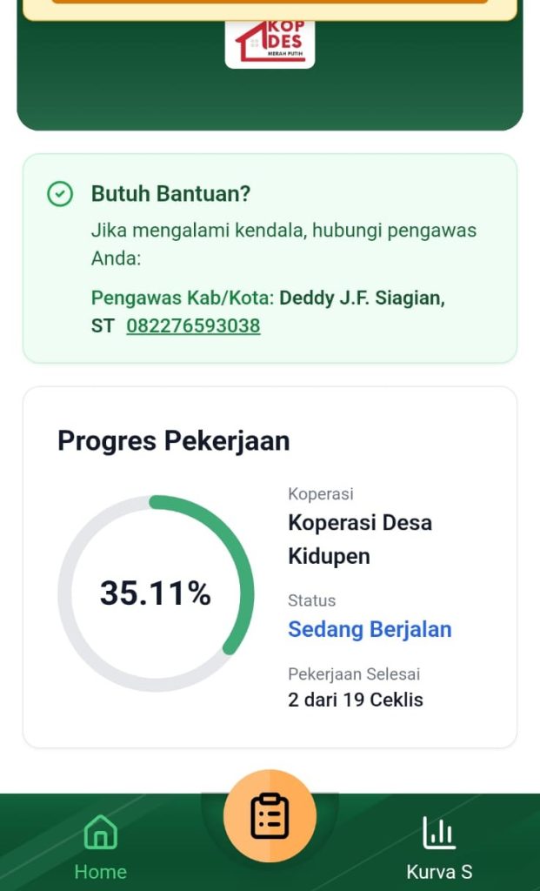Image resolution: width=540 pixels, height=891 pixels.
Task: Select the Progres Pekerjaan title
Action: click(x=173, y=441)
